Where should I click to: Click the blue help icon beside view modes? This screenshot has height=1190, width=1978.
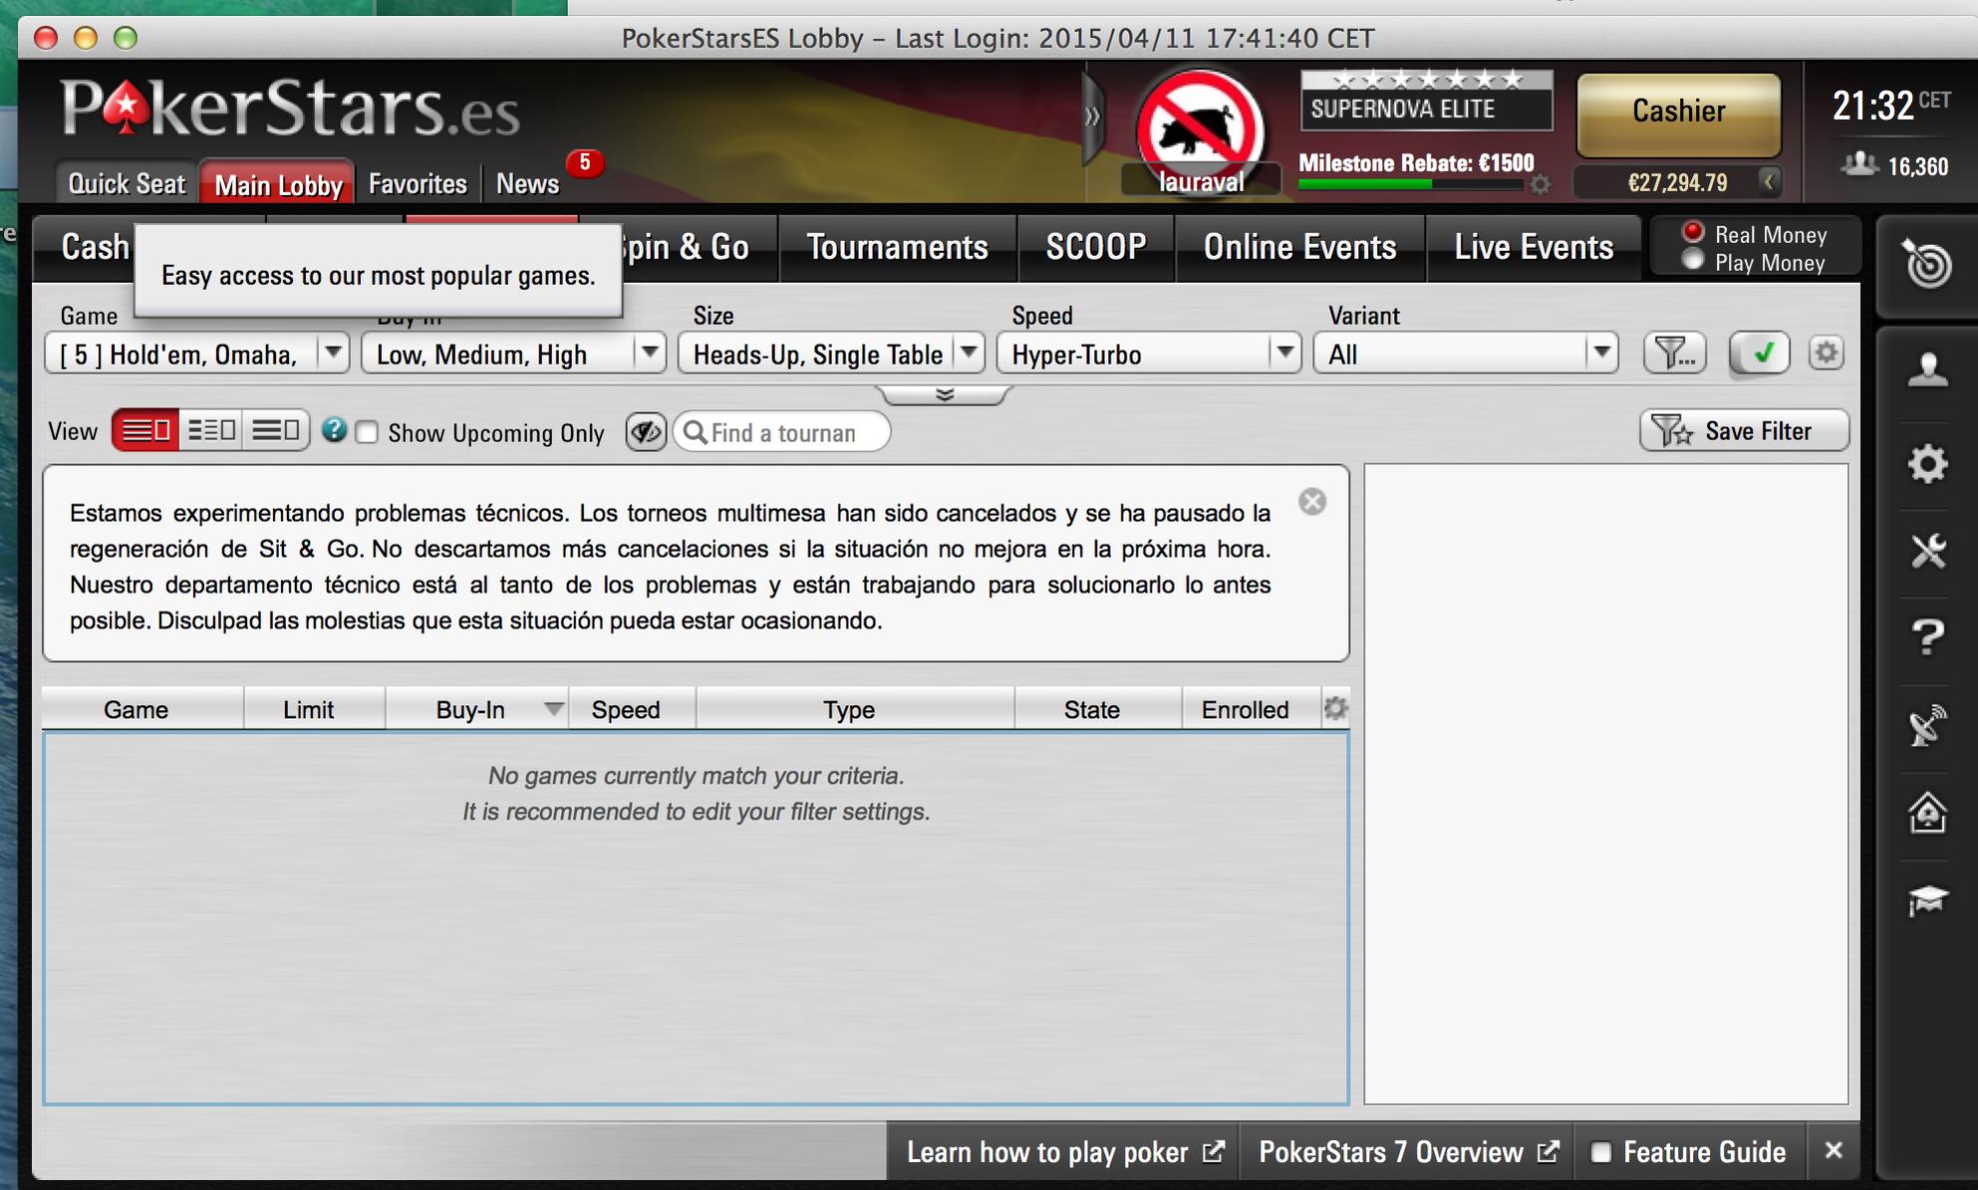pyautogui.click(x=334, y=430)
